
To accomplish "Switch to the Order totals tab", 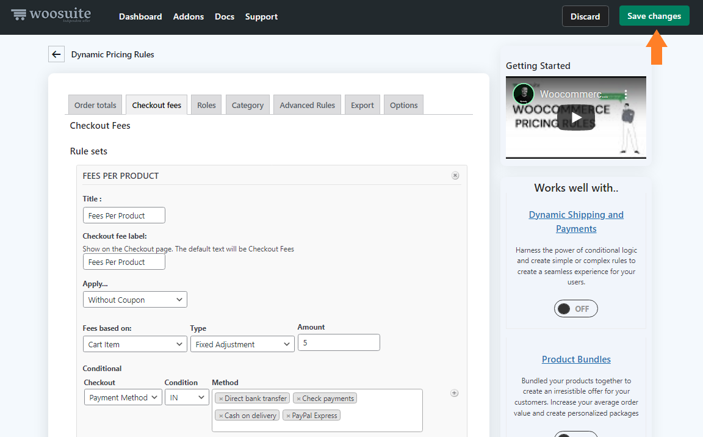I will tap(95, 105).
